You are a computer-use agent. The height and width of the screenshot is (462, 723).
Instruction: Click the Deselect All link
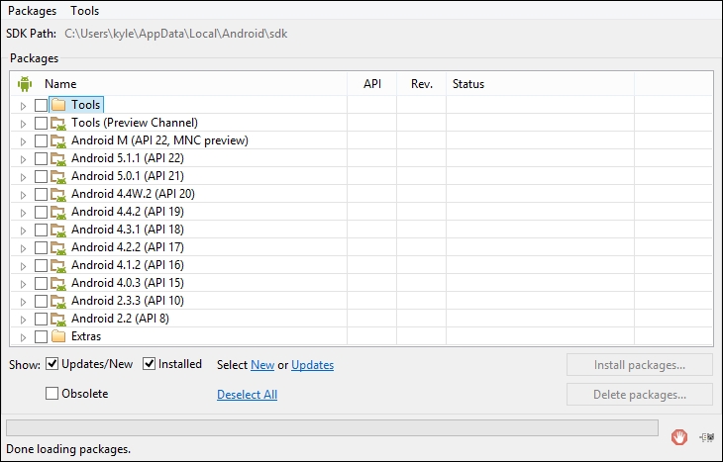point(248,395)
